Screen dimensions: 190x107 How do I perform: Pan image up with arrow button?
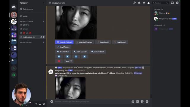click(x=76, y=56)
